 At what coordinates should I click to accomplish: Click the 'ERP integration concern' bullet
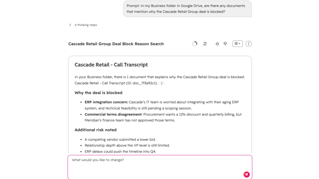pos(161,105)
